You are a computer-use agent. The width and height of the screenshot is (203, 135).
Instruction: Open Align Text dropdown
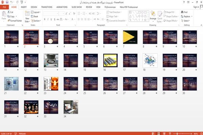point(112,17)
